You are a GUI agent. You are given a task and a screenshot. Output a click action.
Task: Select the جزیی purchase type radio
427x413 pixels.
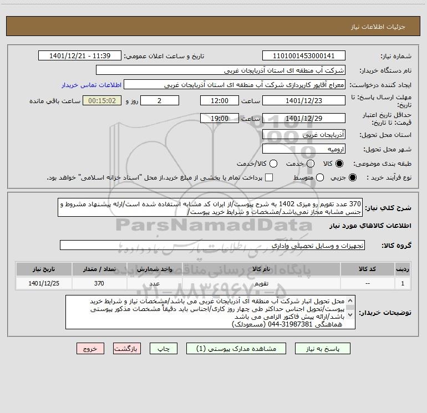pyautogui.click(x=352, y=177)
